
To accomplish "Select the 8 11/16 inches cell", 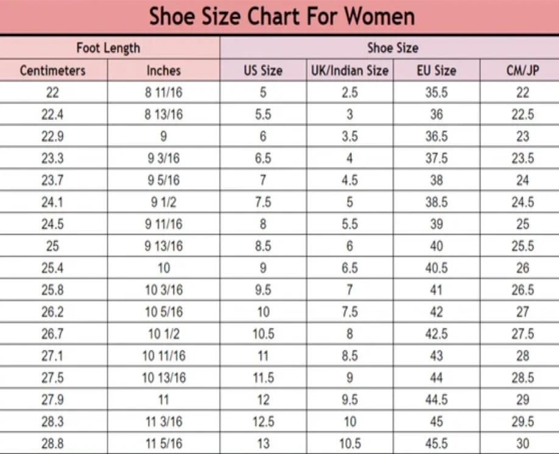I will click(163, 93).
